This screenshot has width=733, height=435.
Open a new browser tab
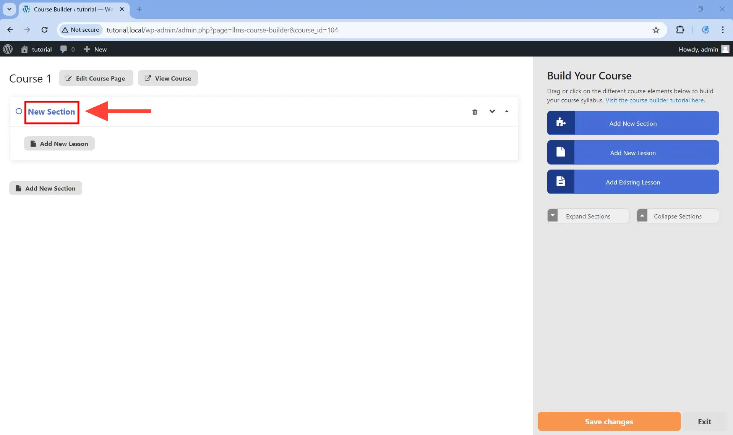(x=139, y=9)
